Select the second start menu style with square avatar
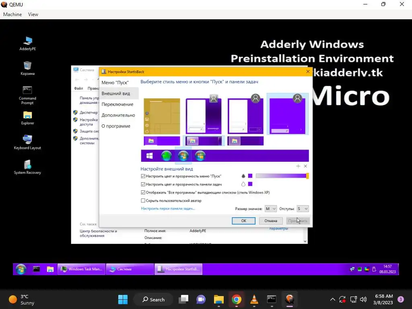This screenshot has height=309, width=412. [204, 115]
